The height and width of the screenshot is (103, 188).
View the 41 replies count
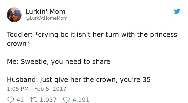click(x=20, y=100)
